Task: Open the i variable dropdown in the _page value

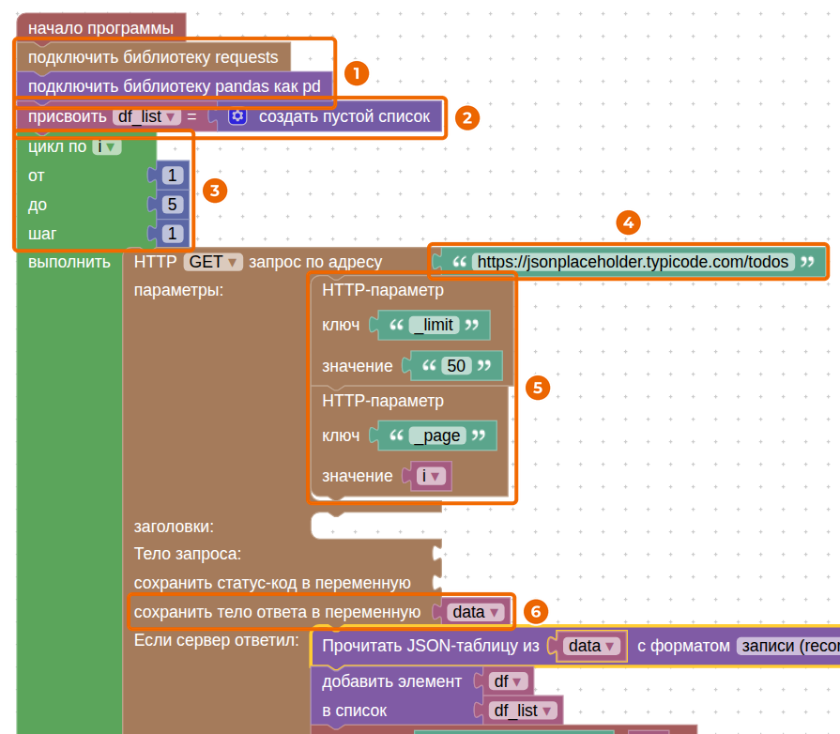Action: coord(431,476)
